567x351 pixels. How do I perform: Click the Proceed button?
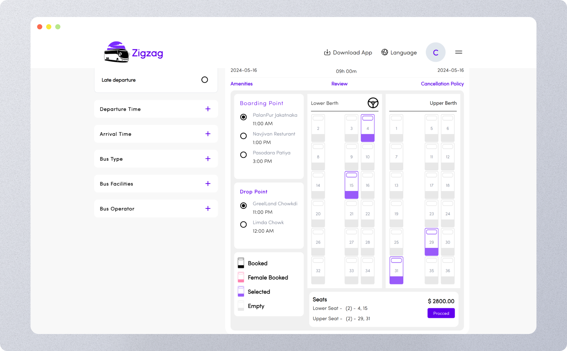pyautogui.click(x=441, y=313)
